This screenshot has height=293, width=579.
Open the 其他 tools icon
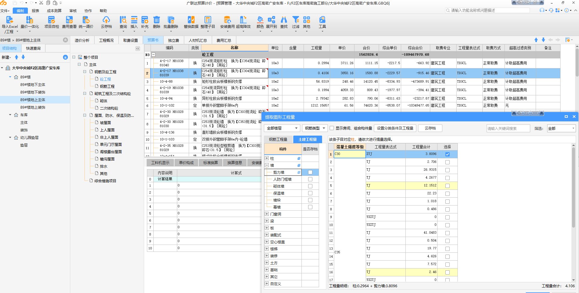(x=307, y=20)
